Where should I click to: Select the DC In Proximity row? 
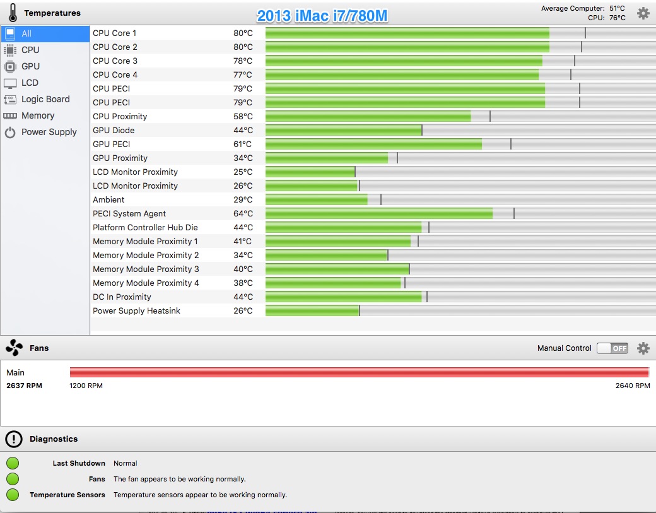click(373, 297)
